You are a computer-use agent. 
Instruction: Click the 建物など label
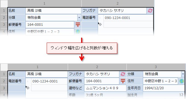pos(75,88)
